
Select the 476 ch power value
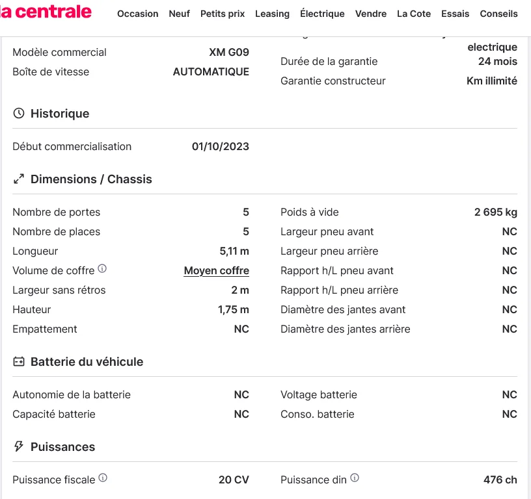500,480
